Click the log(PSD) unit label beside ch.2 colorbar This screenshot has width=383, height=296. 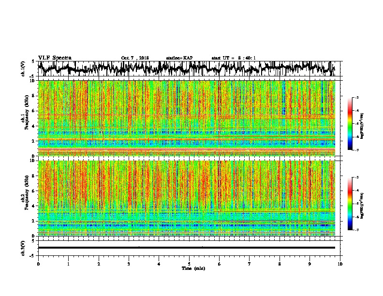pos(362,206)
